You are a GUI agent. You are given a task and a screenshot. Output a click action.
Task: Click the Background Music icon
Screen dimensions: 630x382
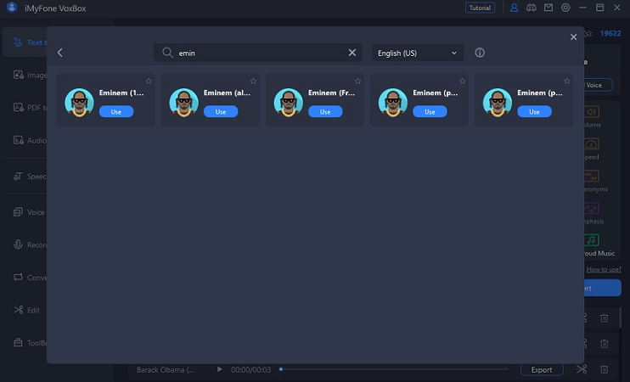coord(592,240)
